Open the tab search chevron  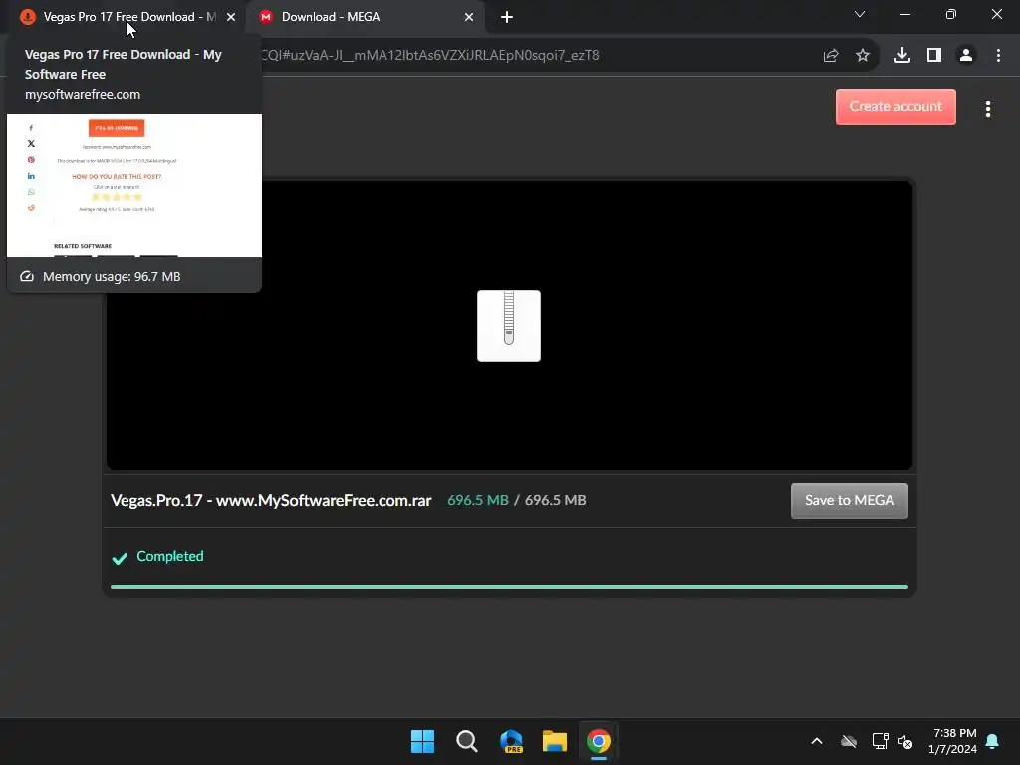[860, 14]
